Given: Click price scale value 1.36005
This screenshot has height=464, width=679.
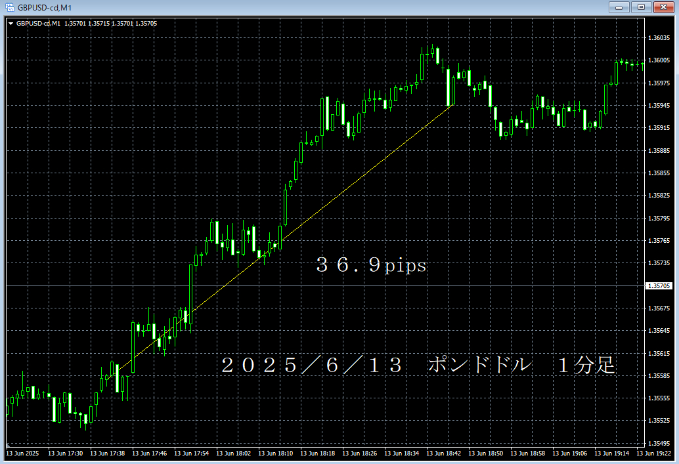Looking at the screenshot, I should tap(659, 60).
